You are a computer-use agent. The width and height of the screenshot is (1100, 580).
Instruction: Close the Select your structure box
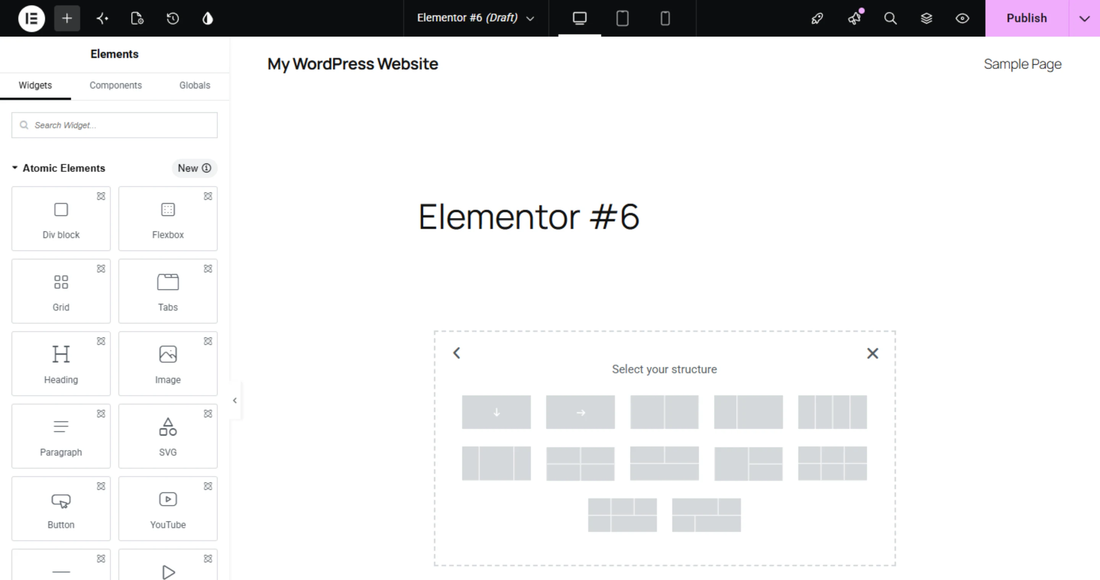coord(873,353)
